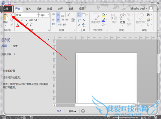The width and height of the screenshot is (161, 119).
Task: Select the Pointer tool
Action: tap(79, 15)
